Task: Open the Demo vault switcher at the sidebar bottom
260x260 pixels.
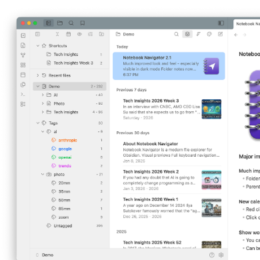Action: pos(45,255)
